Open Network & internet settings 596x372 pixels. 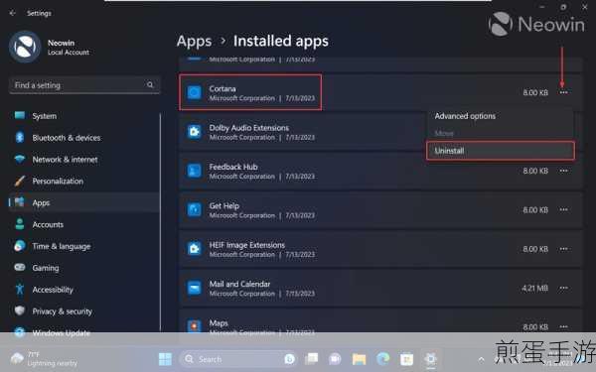pyautogui.click(x=84, y=160)
